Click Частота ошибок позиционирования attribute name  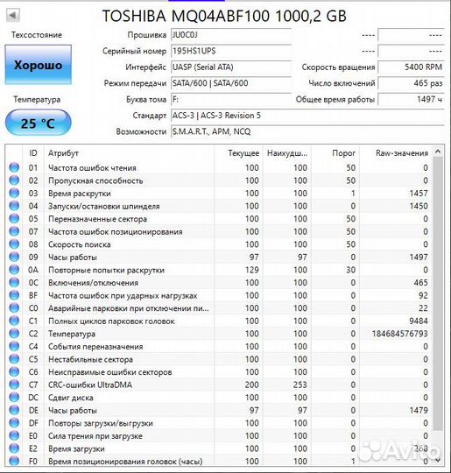(116, 231)
